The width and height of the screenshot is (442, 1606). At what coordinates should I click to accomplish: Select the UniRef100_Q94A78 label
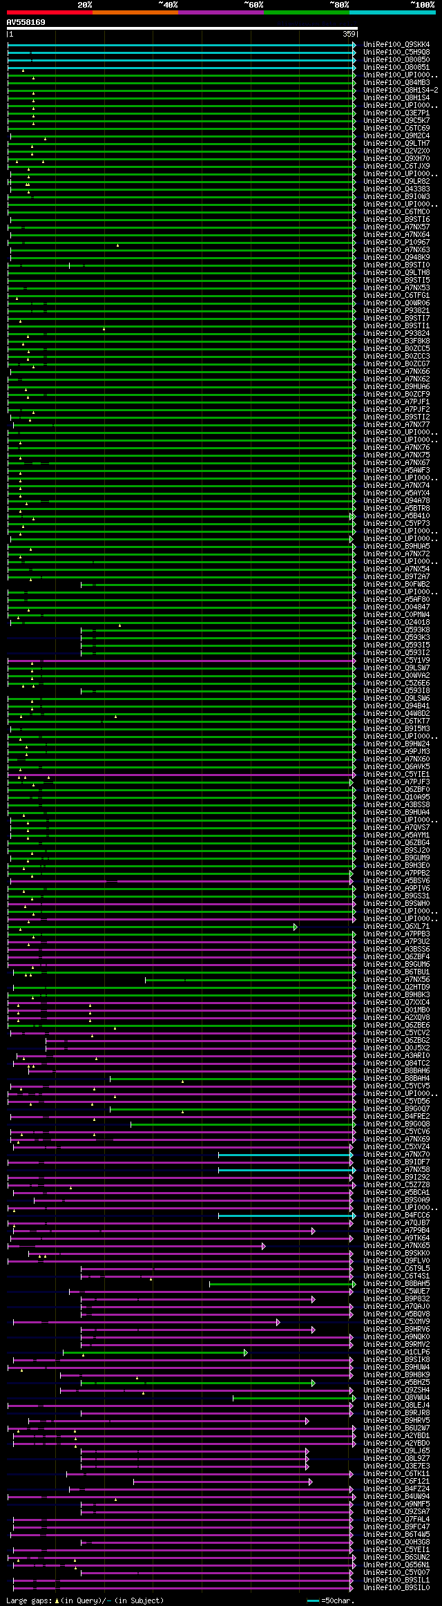(396, 501)
